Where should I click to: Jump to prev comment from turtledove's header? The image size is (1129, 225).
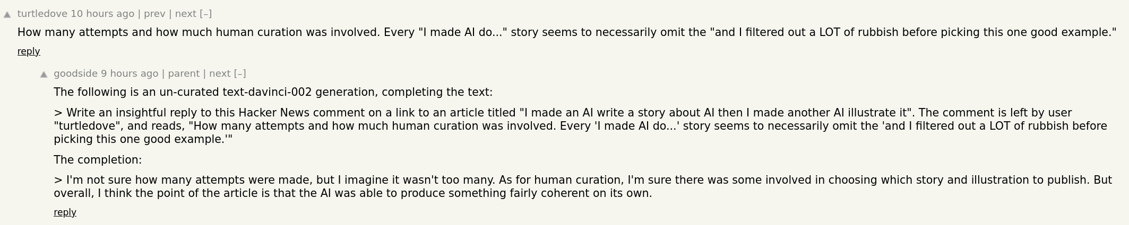154,14
